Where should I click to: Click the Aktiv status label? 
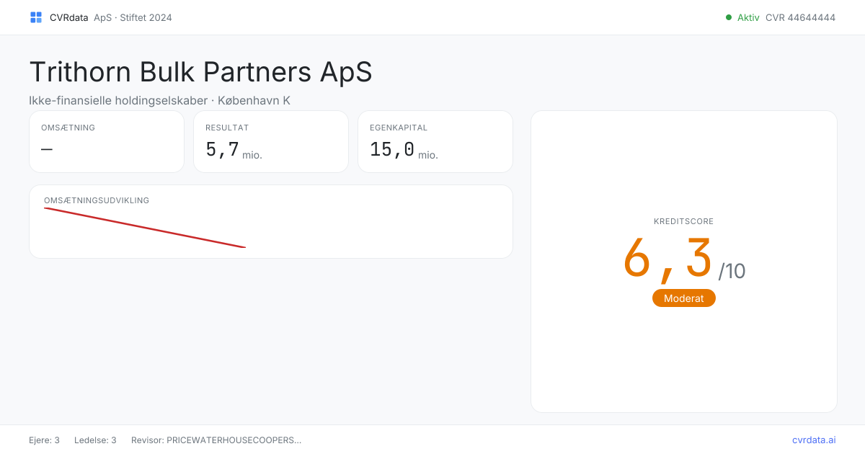[x=748, y=17]
